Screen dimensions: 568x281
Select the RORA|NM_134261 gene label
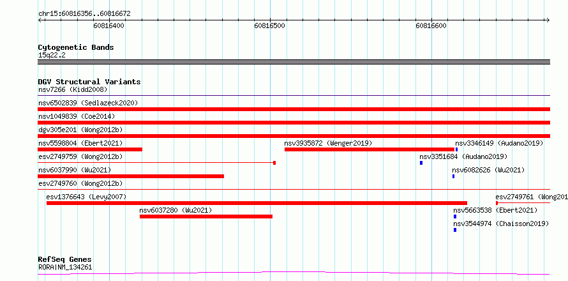pos(65,268)
